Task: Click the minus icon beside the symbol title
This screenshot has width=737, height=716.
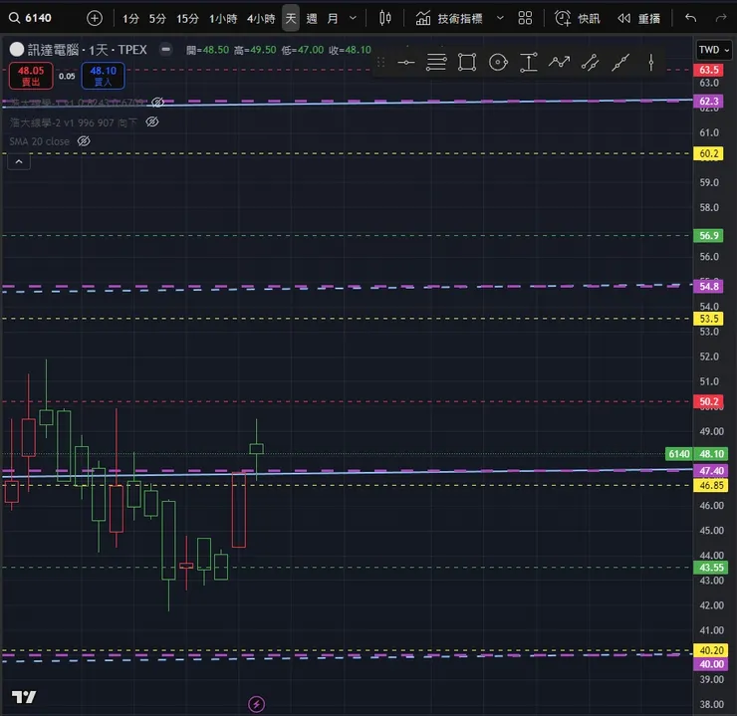Action: [165, 49]
